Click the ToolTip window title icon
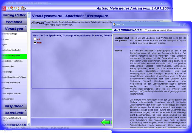 point(114,24)
